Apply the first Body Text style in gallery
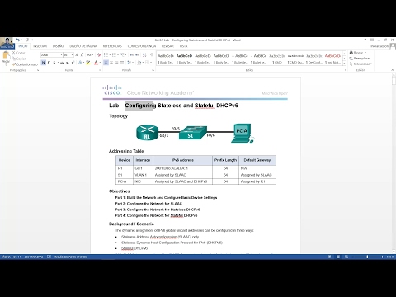Viewport: 396px width, 297px height. pos(166,59)
